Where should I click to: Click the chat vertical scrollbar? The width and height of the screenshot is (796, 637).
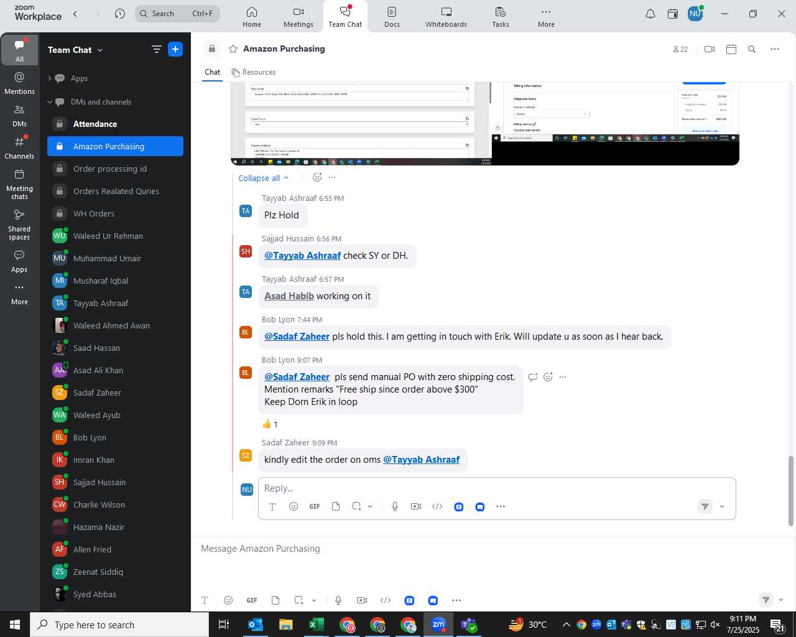point(791,491)
